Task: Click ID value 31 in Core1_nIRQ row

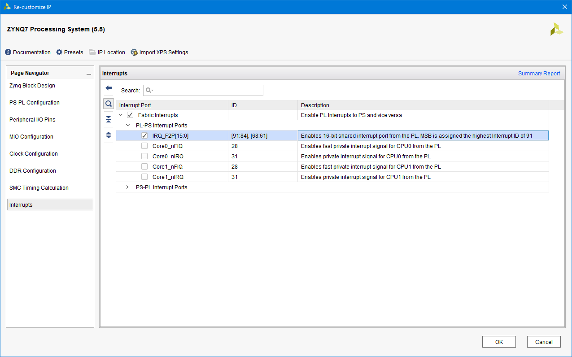Action: 235,177
